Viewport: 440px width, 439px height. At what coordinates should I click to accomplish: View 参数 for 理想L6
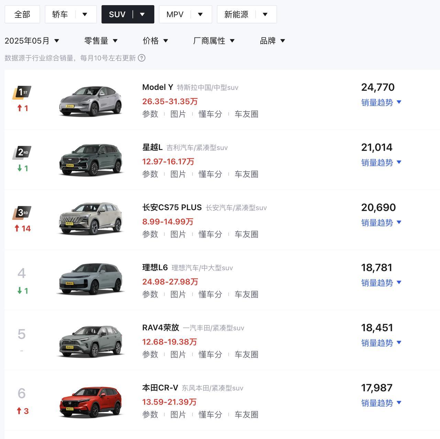(150, 294)
